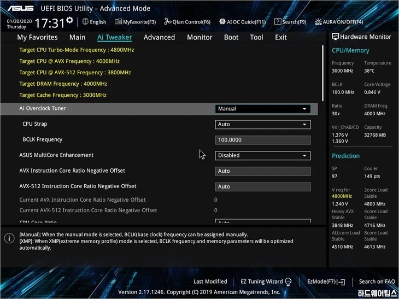Image resolution: width=399 pixels, height=299 pixels.
Task: Click AVX-512 Instruction Core Ratio Negative Offset field
Action: coord(262,186)
